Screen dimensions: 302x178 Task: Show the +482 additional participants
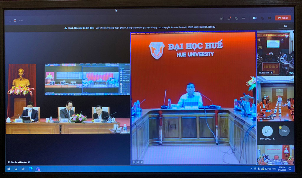(284, 131)
